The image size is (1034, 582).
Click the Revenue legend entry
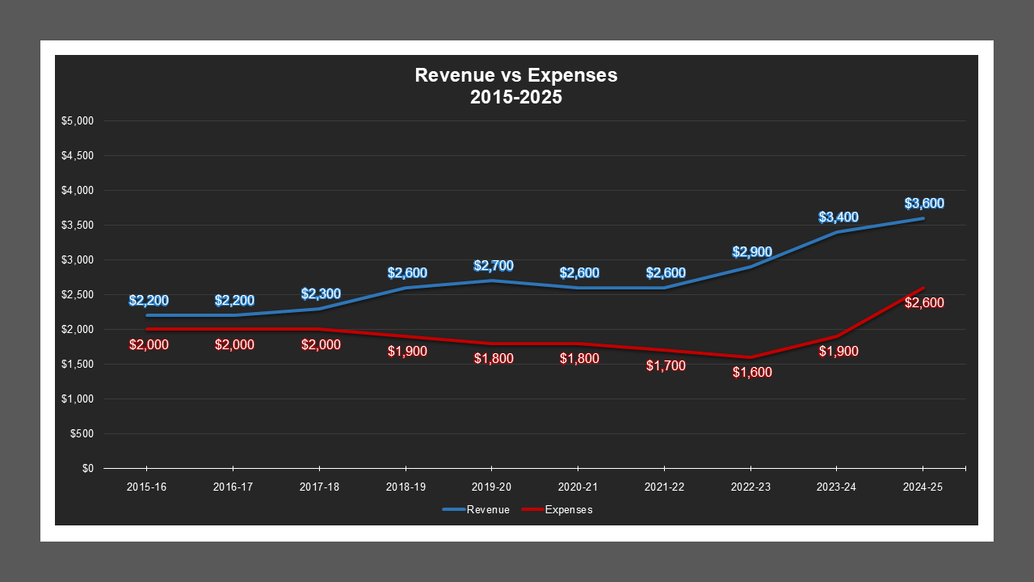[x=489, y=509]
